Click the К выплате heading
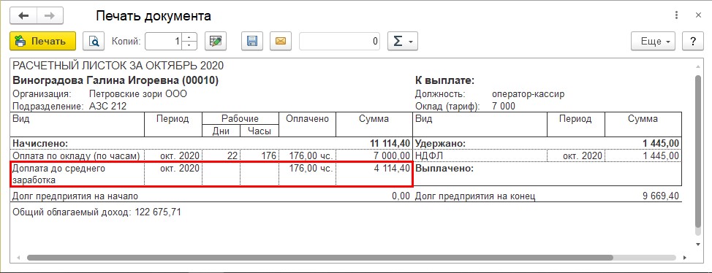 pos(444,81)
